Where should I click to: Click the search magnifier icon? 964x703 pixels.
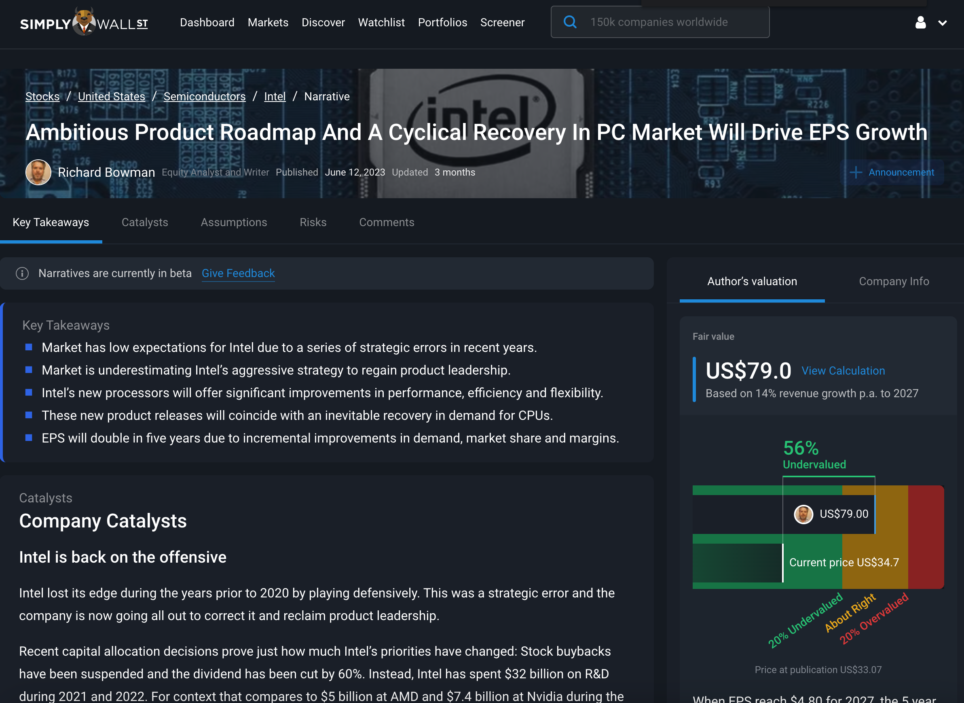[570, 22]
